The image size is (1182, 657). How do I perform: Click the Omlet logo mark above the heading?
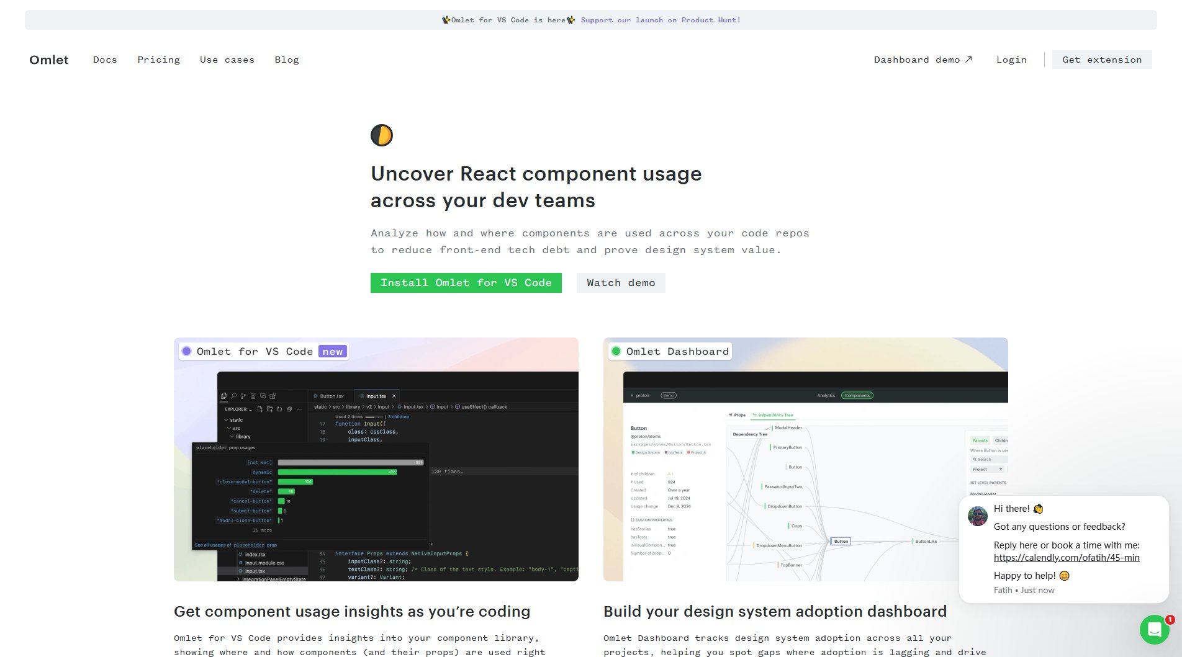pos(382,135)
